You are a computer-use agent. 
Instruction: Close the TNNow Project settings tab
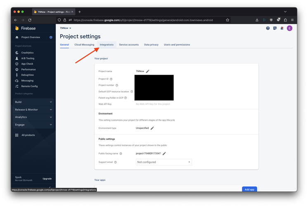[72, 12]
